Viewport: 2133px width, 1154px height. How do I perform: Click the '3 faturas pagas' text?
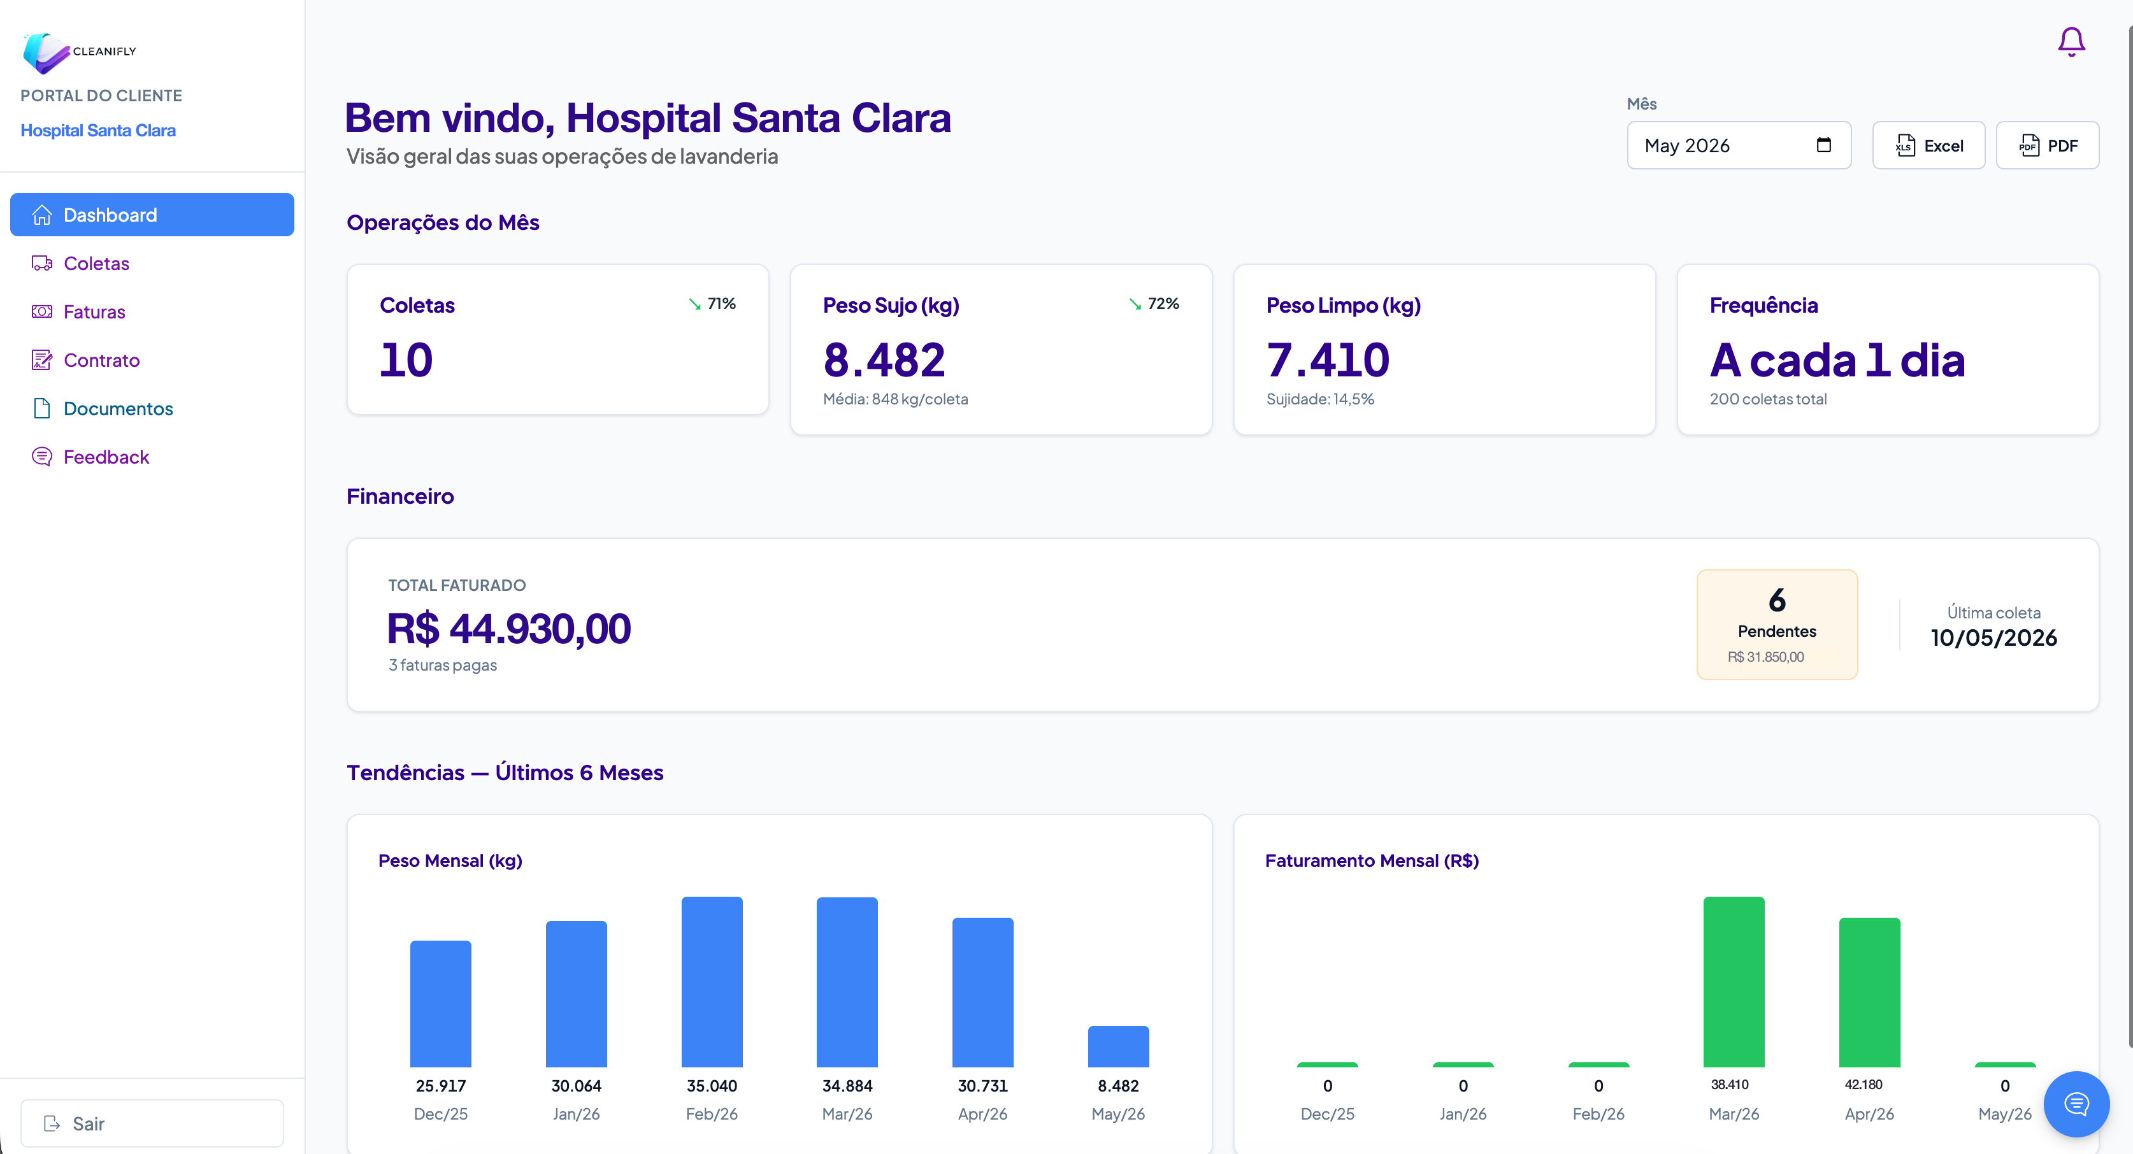click(443, 665)
